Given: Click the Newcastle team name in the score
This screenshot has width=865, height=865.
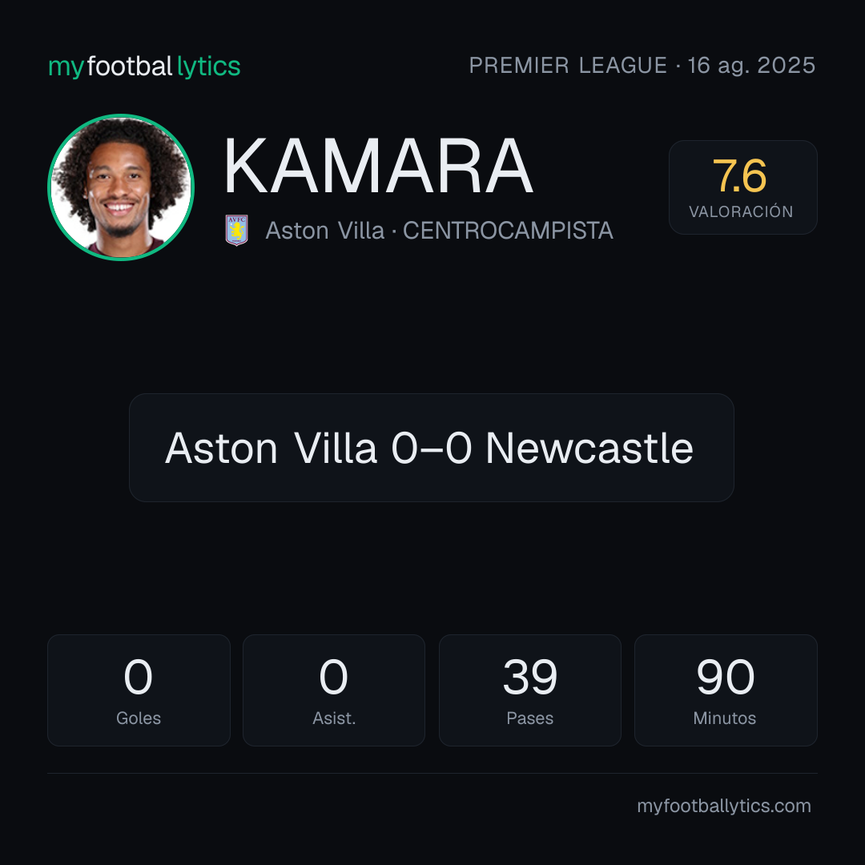Looking at the screenshot, I should click(589, 448).
